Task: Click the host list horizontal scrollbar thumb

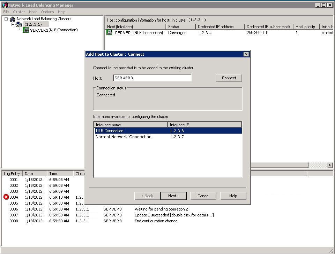Action: coord(279,165)
